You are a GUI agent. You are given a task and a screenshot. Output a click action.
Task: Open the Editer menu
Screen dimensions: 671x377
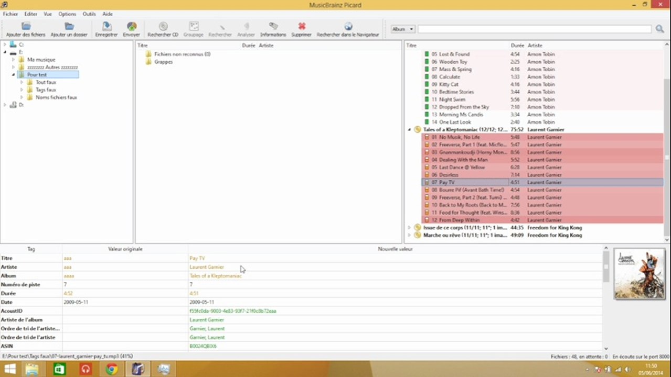[x=30, y=14]
